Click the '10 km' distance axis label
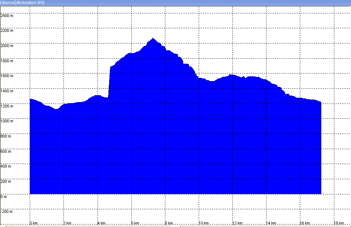Image resolution: width=351 pixels, height=227 pixels. 204,223
